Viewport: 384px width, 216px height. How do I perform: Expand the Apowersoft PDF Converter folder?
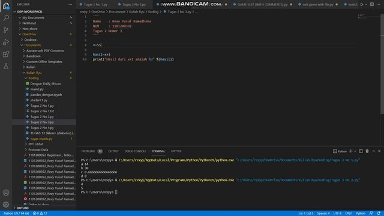(44, 50)
